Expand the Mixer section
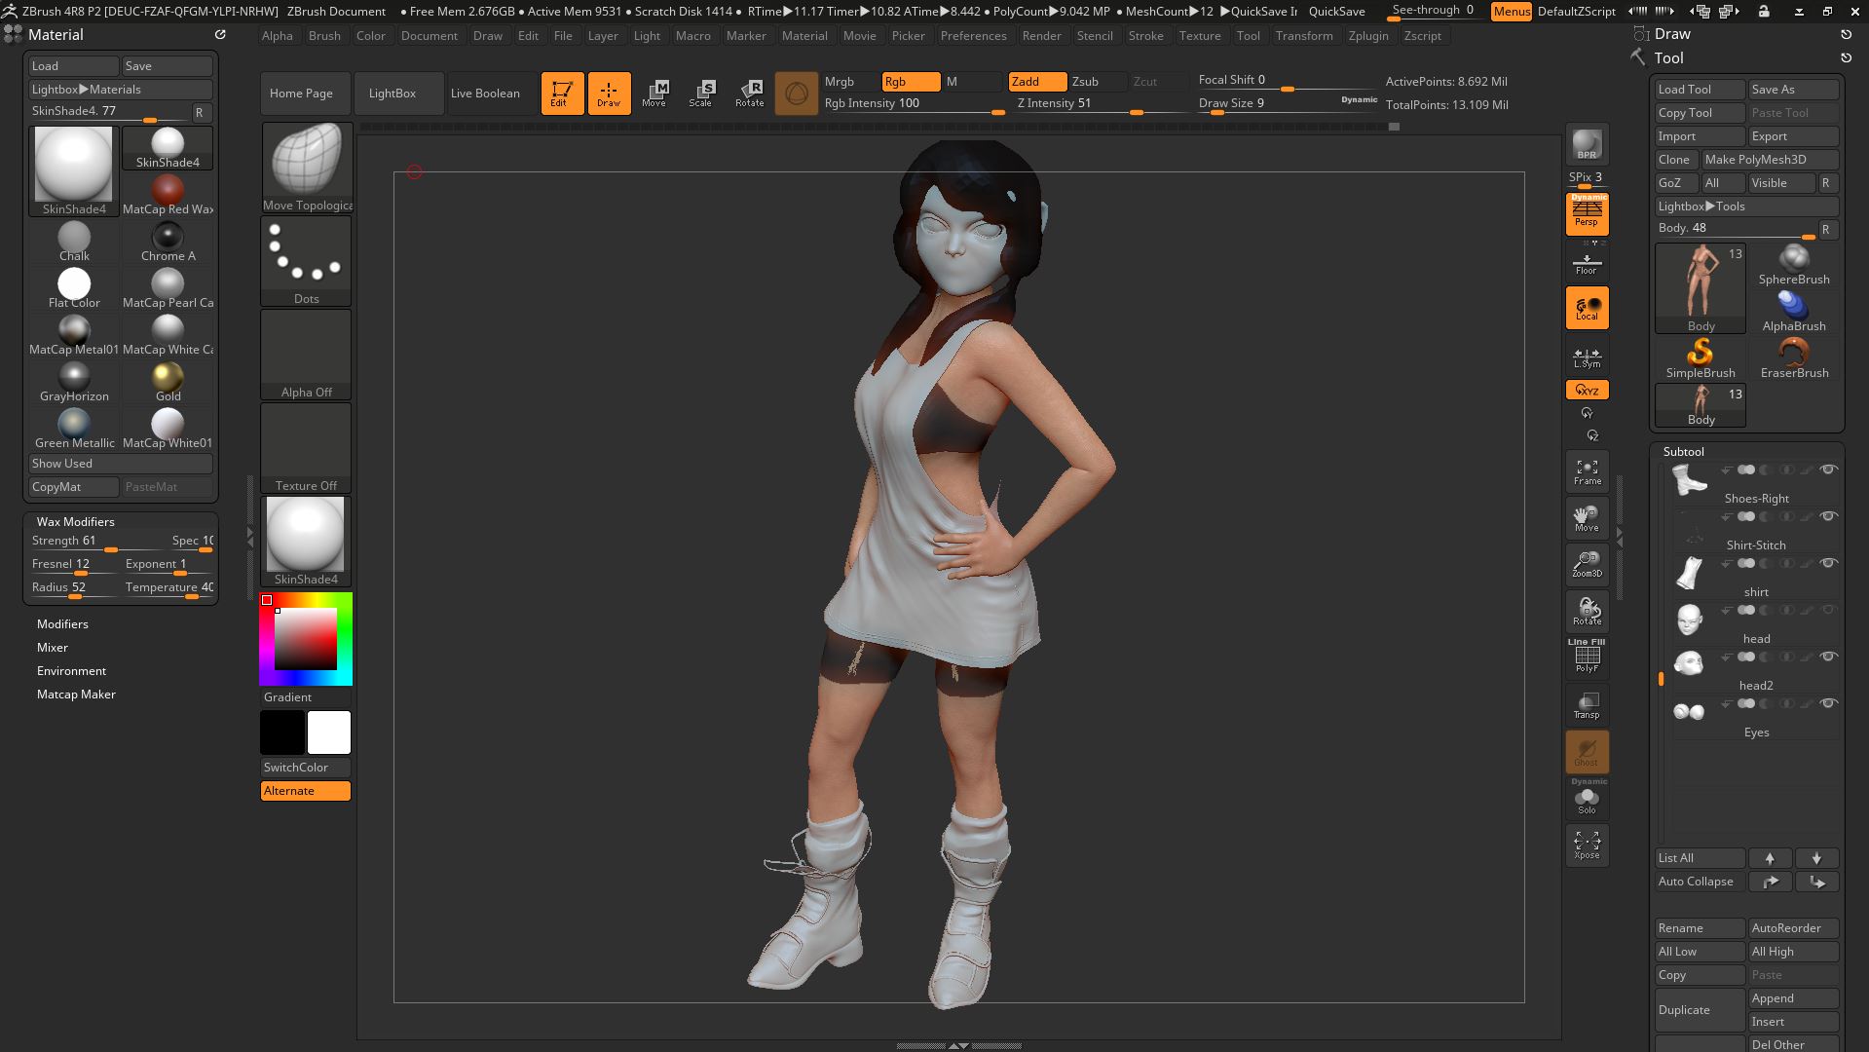Viewport: 1869px width, 1052px height. [x=53, y=648]
